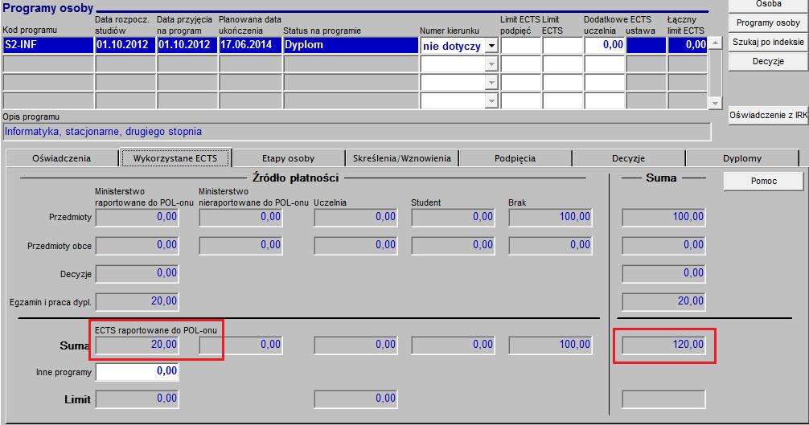The image size is (809, 425).
Task: Click the Opis programu description field
Action: tap(356, 132)
